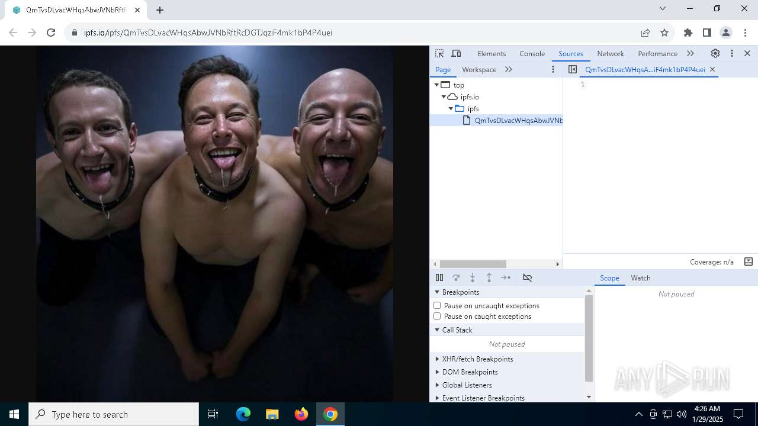Toggle Chrome side panel icon
Image resolution: width=758 pixels, height=426 pixels.
click(707, 33)
